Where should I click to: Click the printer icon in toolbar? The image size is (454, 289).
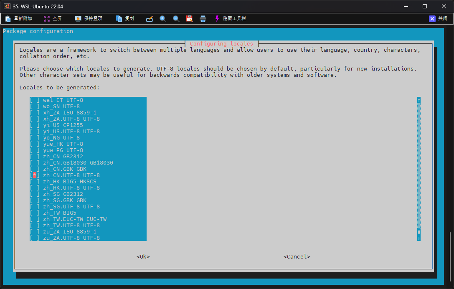203,19
